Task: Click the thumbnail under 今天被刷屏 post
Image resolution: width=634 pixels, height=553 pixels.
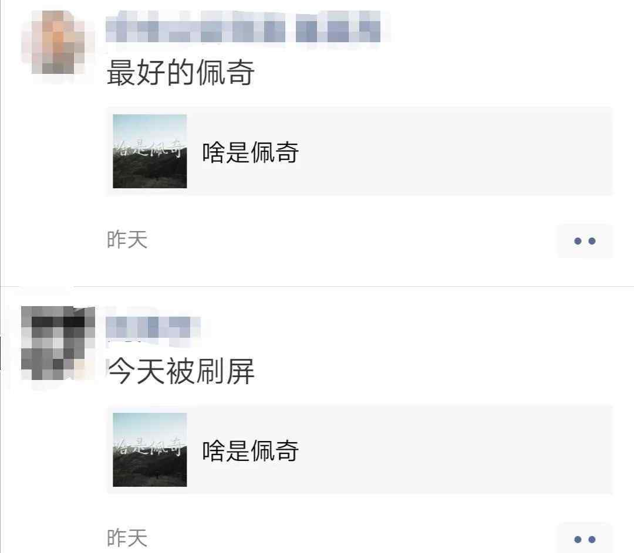Action: point(150,450)
